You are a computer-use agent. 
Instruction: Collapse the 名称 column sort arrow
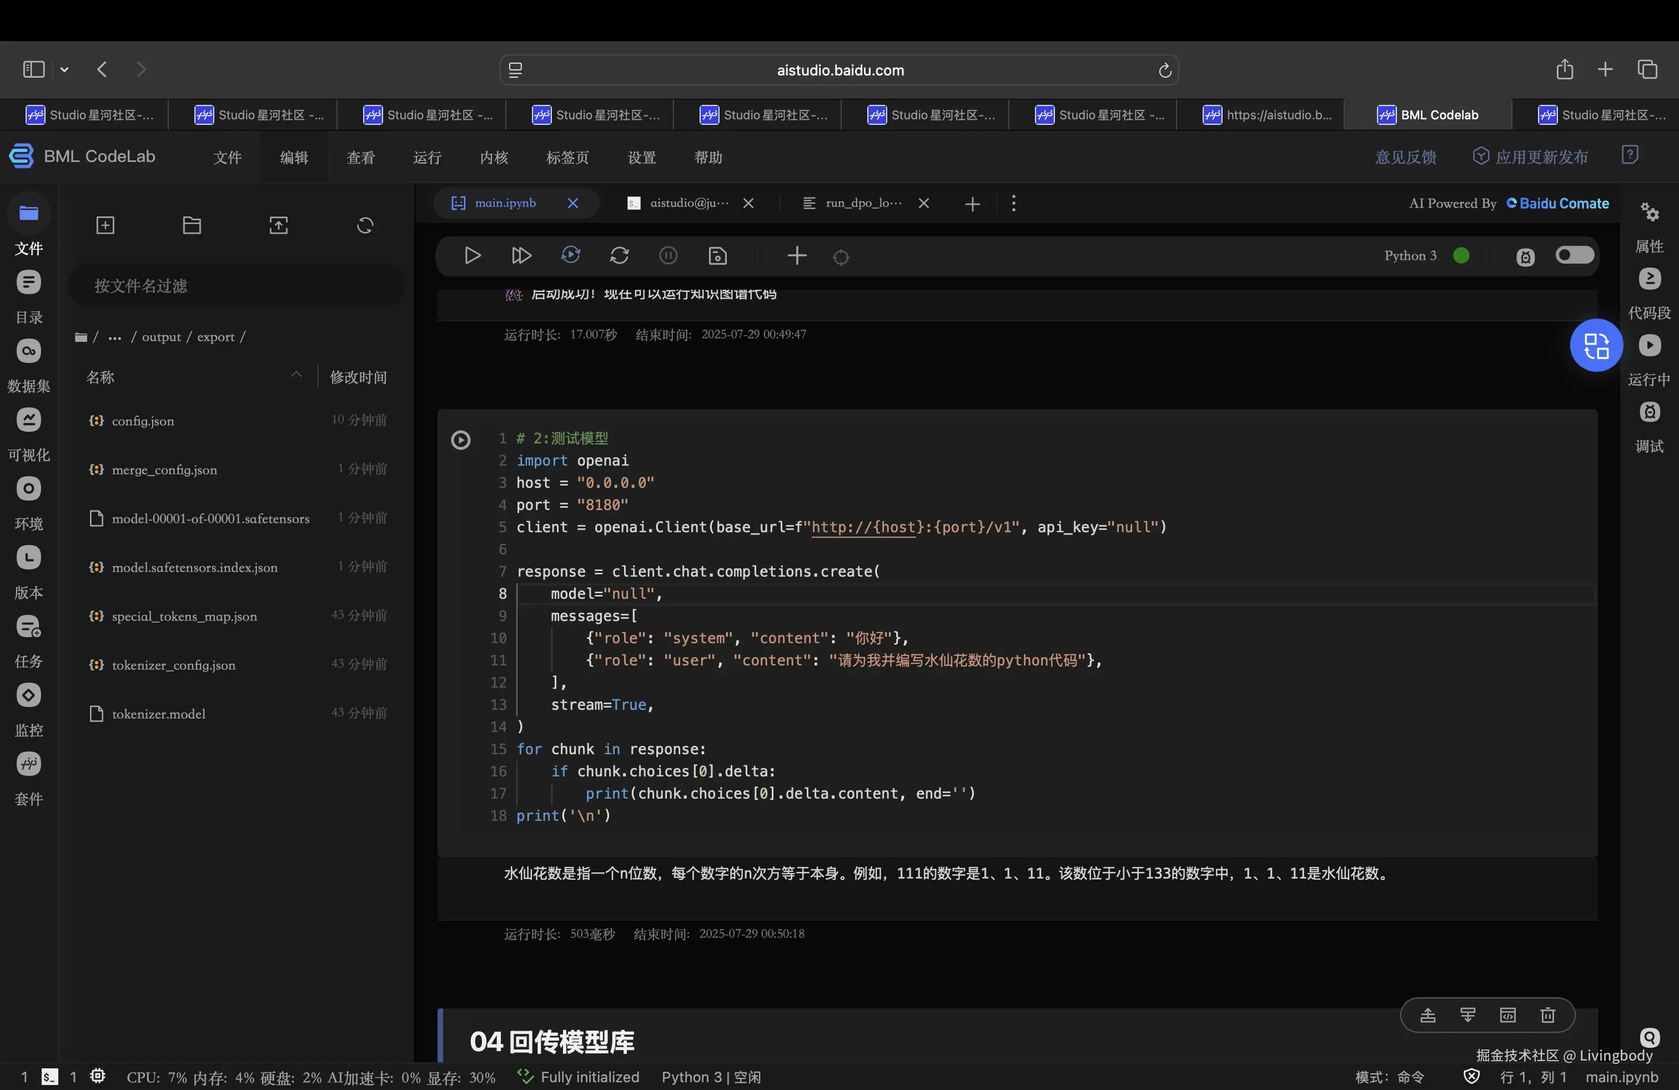click(296, 375)
